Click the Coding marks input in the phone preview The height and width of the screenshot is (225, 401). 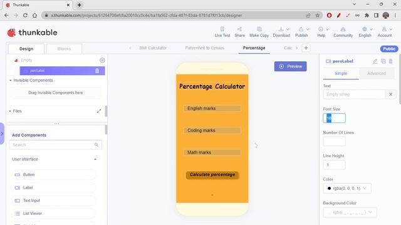coord(212,131)
